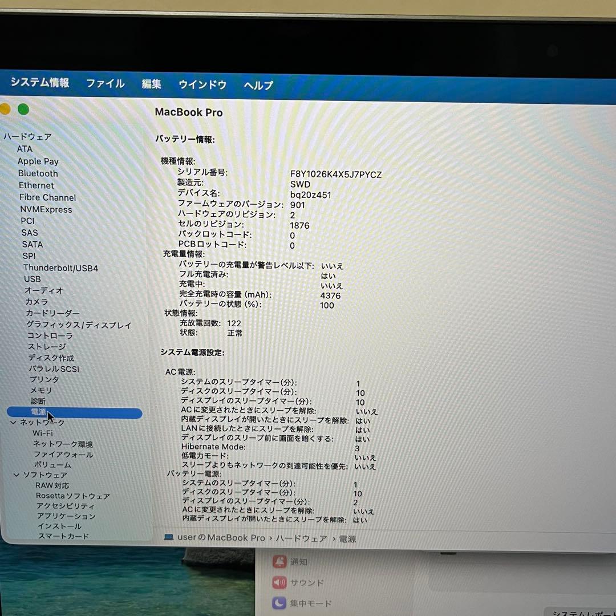Collapse the ソフトウェア section chevron

[16, 475]
